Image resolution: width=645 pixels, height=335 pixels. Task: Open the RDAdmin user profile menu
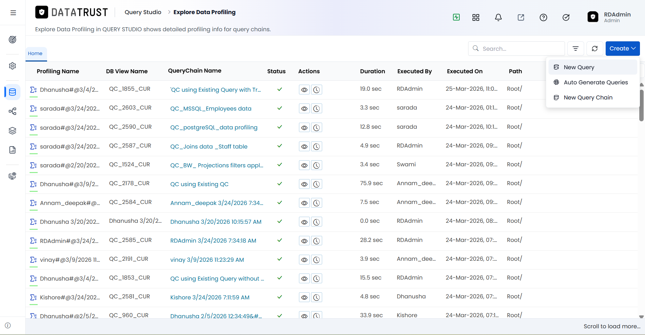(x=609, y=17)
